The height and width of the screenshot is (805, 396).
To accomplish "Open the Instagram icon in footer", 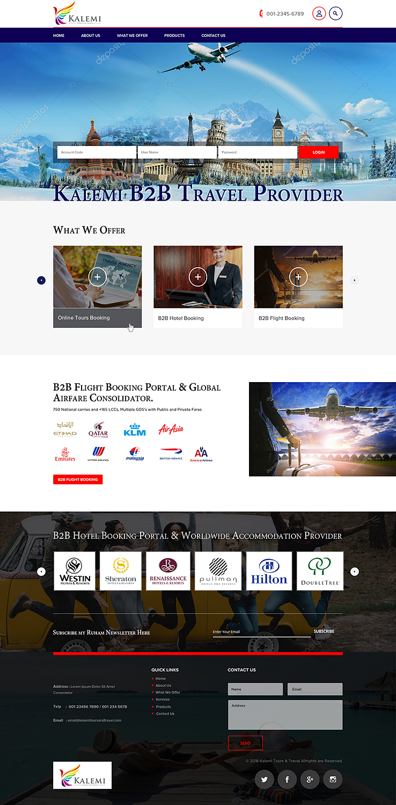I will pos(333,779).
